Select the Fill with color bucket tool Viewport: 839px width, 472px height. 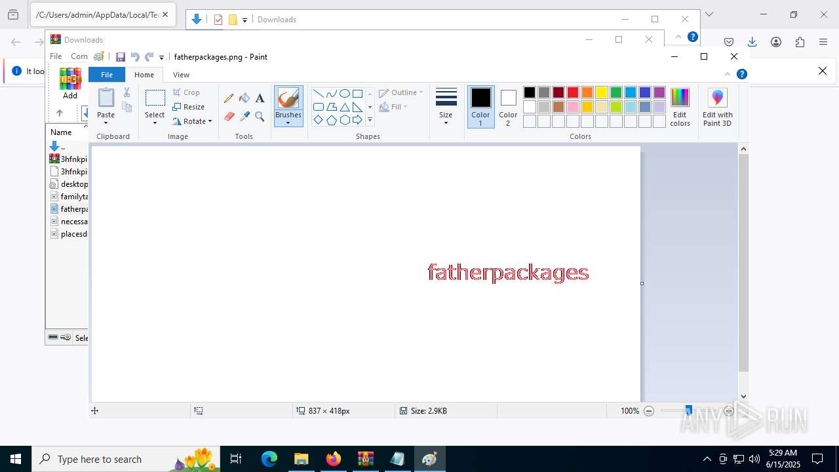pos(244,98)
